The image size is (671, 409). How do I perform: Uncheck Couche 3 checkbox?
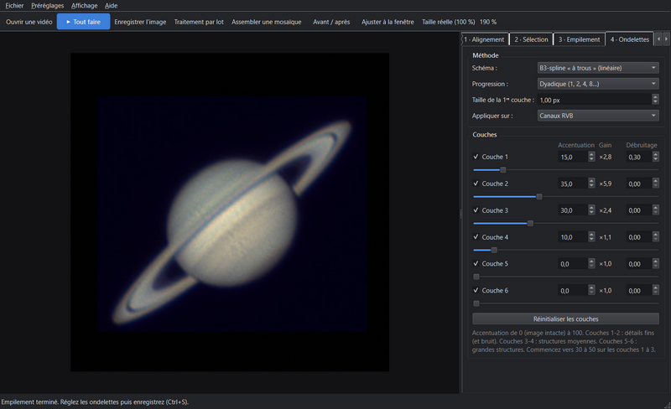[x=476, y=210]
